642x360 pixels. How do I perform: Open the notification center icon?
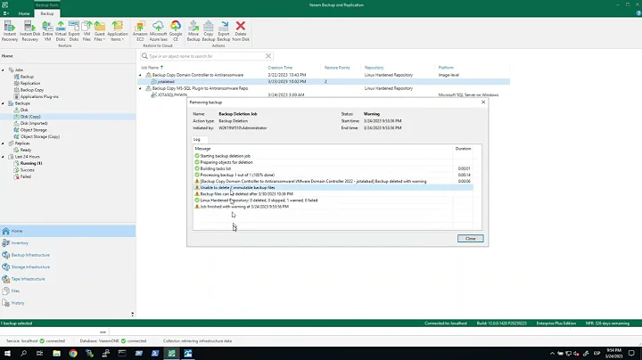pyautogui.click(x=631, y=353)
